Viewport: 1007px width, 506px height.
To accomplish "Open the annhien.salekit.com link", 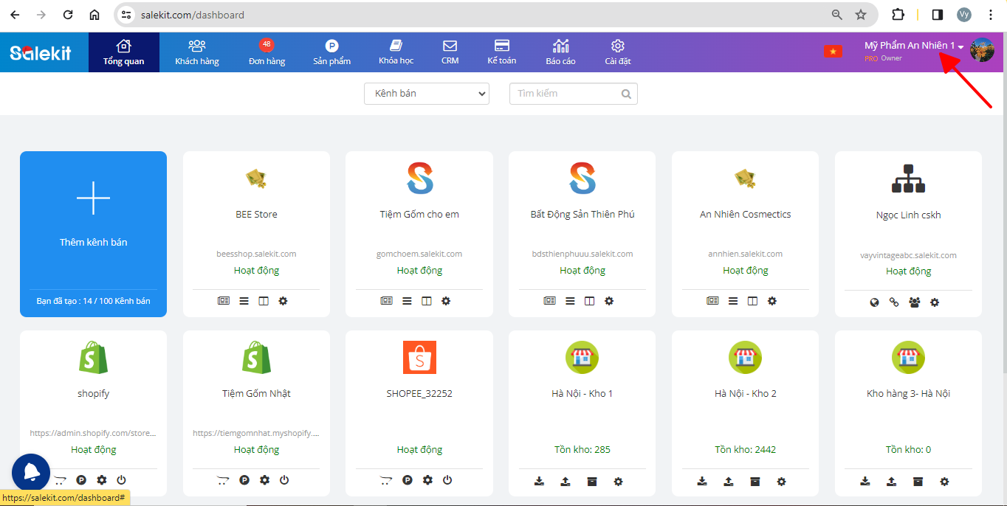I will pyautogui.click(x=745, y=254).
